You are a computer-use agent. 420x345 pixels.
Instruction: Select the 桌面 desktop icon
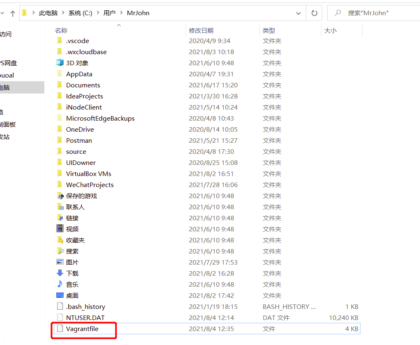click(60, 295)
